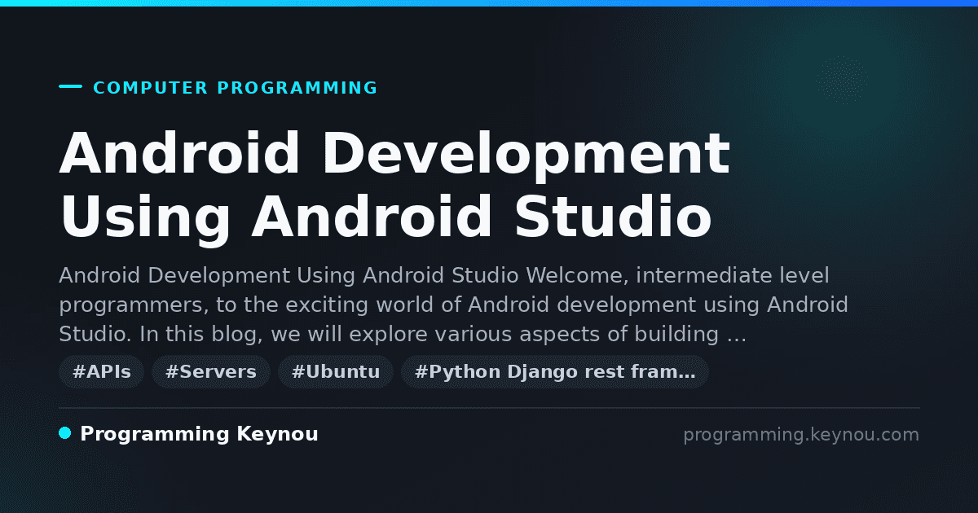Screen dimensions: 978x513
Task: Select the #Servers tag
Action: tap(211, 372)
